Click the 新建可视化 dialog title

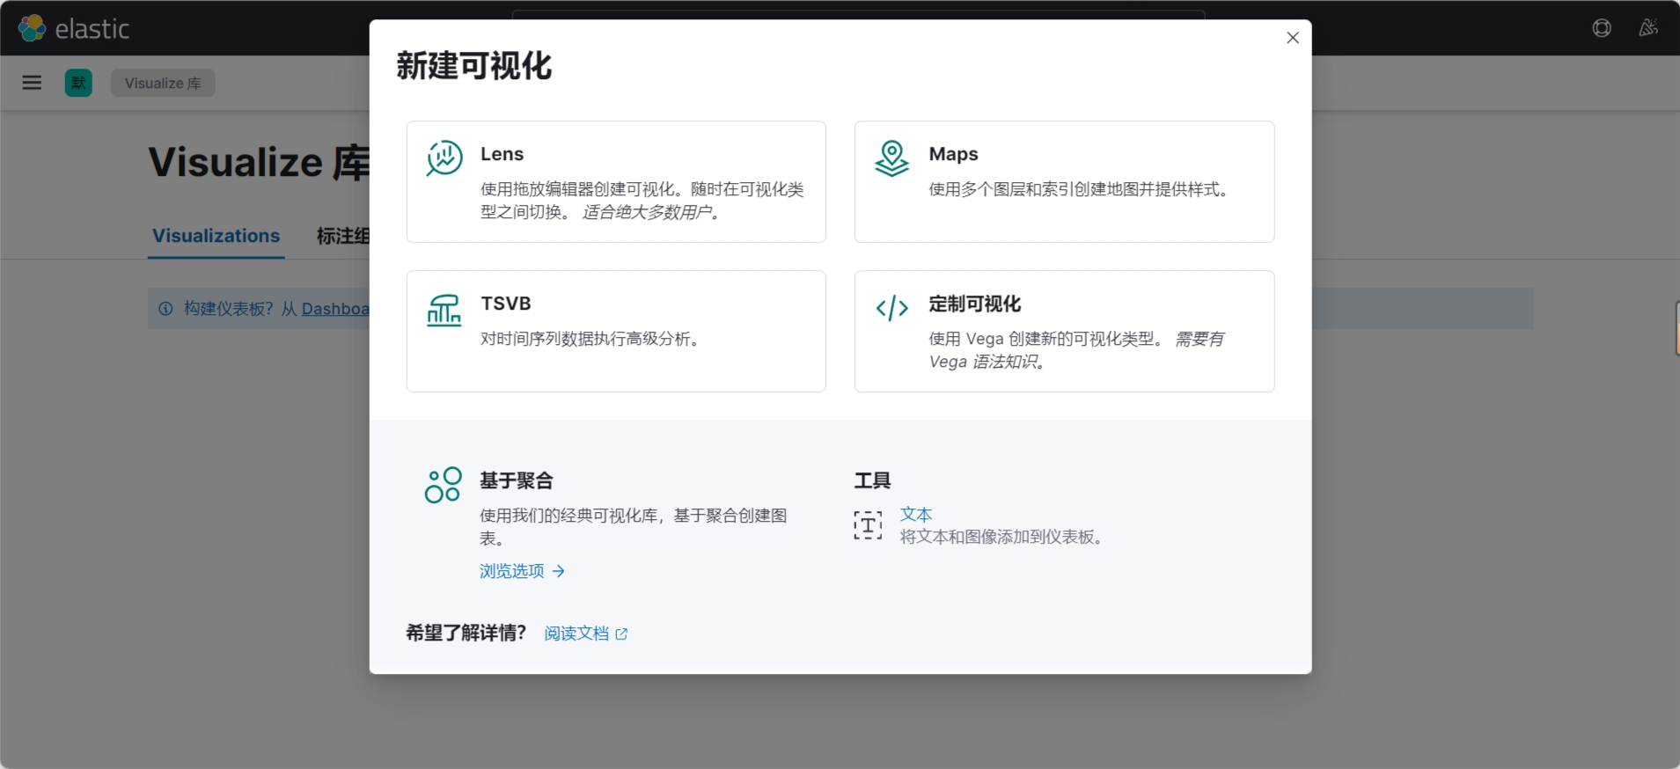point(473,66)
